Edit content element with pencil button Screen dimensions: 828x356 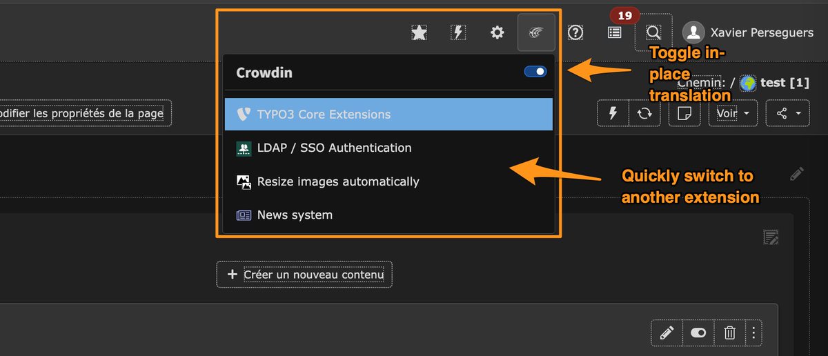pyautogui.click(x=667, y=333)
